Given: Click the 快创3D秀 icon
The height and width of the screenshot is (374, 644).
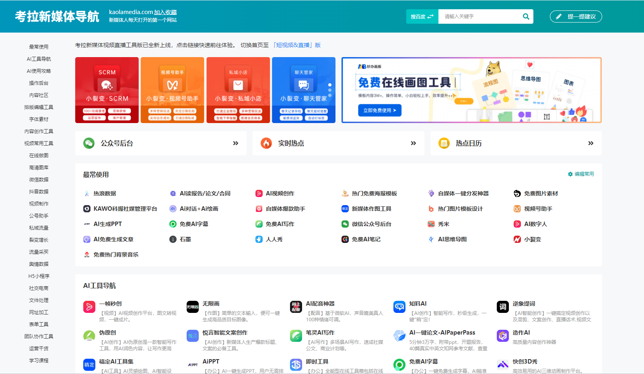Looking at the screenshot, I should (x=503, y=365).
